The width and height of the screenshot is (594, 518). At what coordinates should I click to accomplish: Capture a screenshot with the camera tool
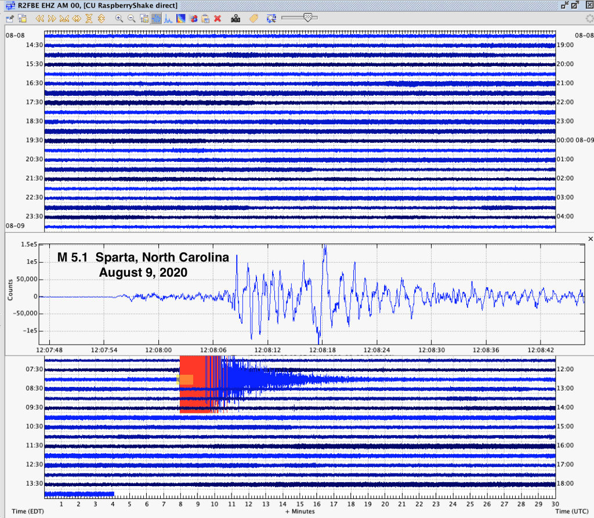pos(237,18)
